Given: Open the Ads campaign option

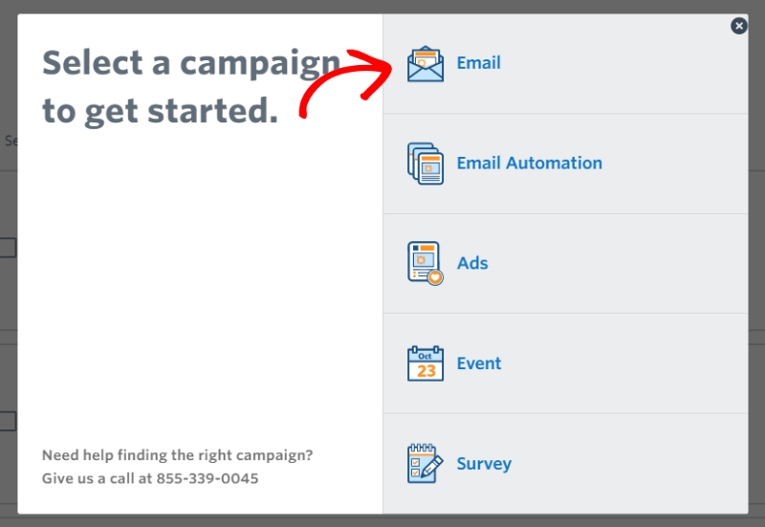Looking at the screenshot, I should click(472, 263).
